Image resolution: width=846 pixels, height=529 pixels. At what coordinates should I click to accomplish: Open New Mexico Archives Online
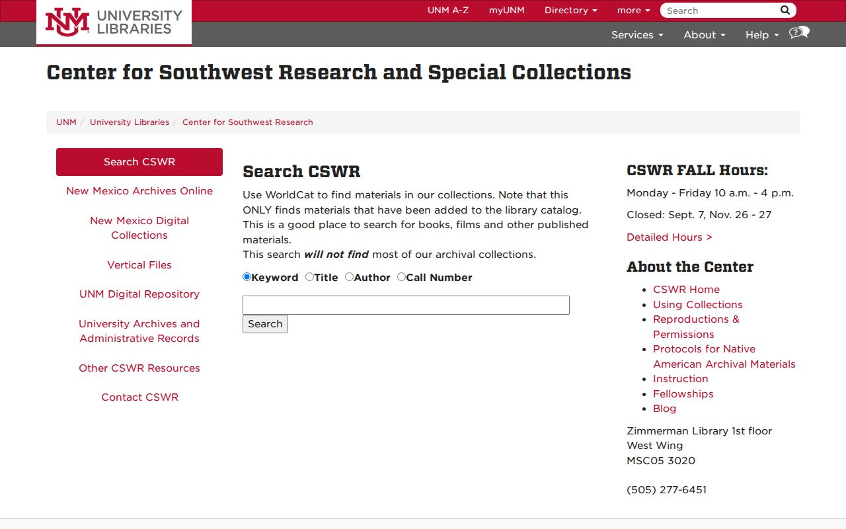coord(139,191)
